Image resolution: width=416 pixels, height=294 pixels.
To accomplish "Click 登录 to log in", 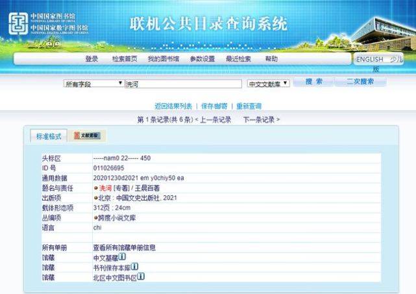I will tap(92, 59).
